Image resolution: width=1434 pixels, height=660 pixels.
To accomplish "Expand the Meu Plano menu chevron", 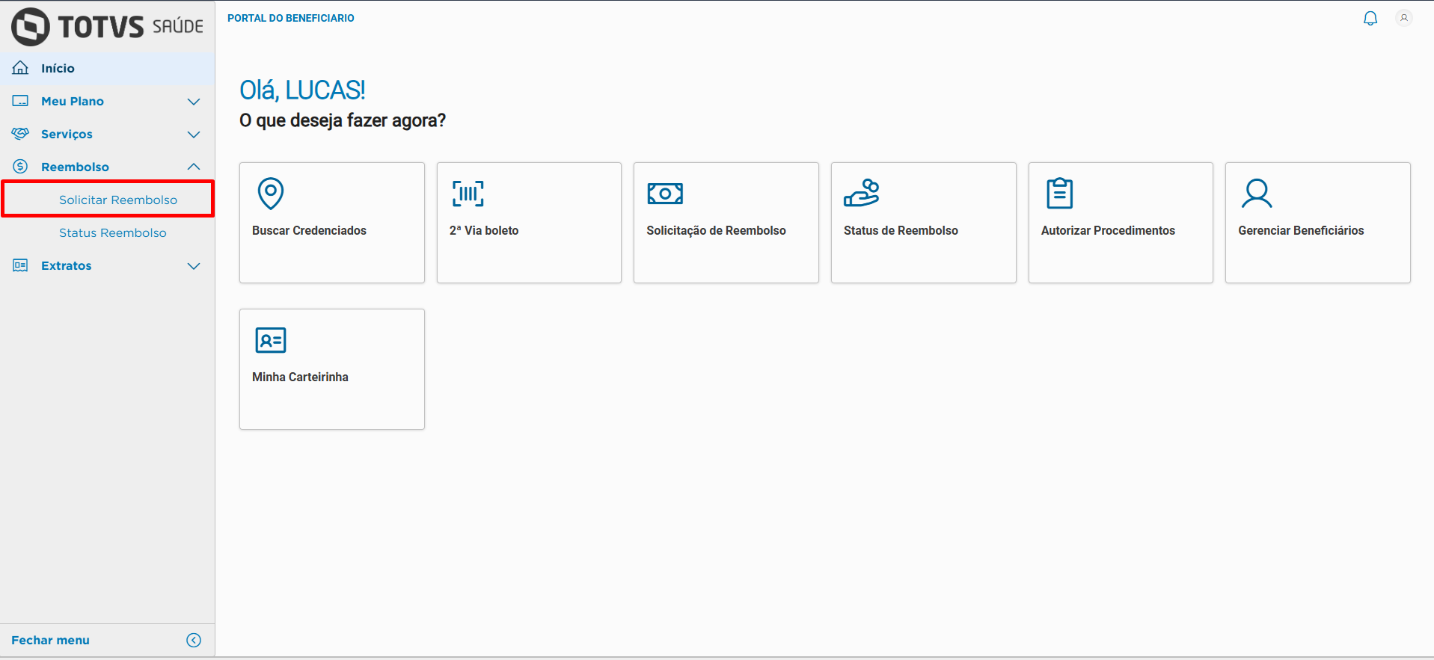I will (x=194, y=102).
